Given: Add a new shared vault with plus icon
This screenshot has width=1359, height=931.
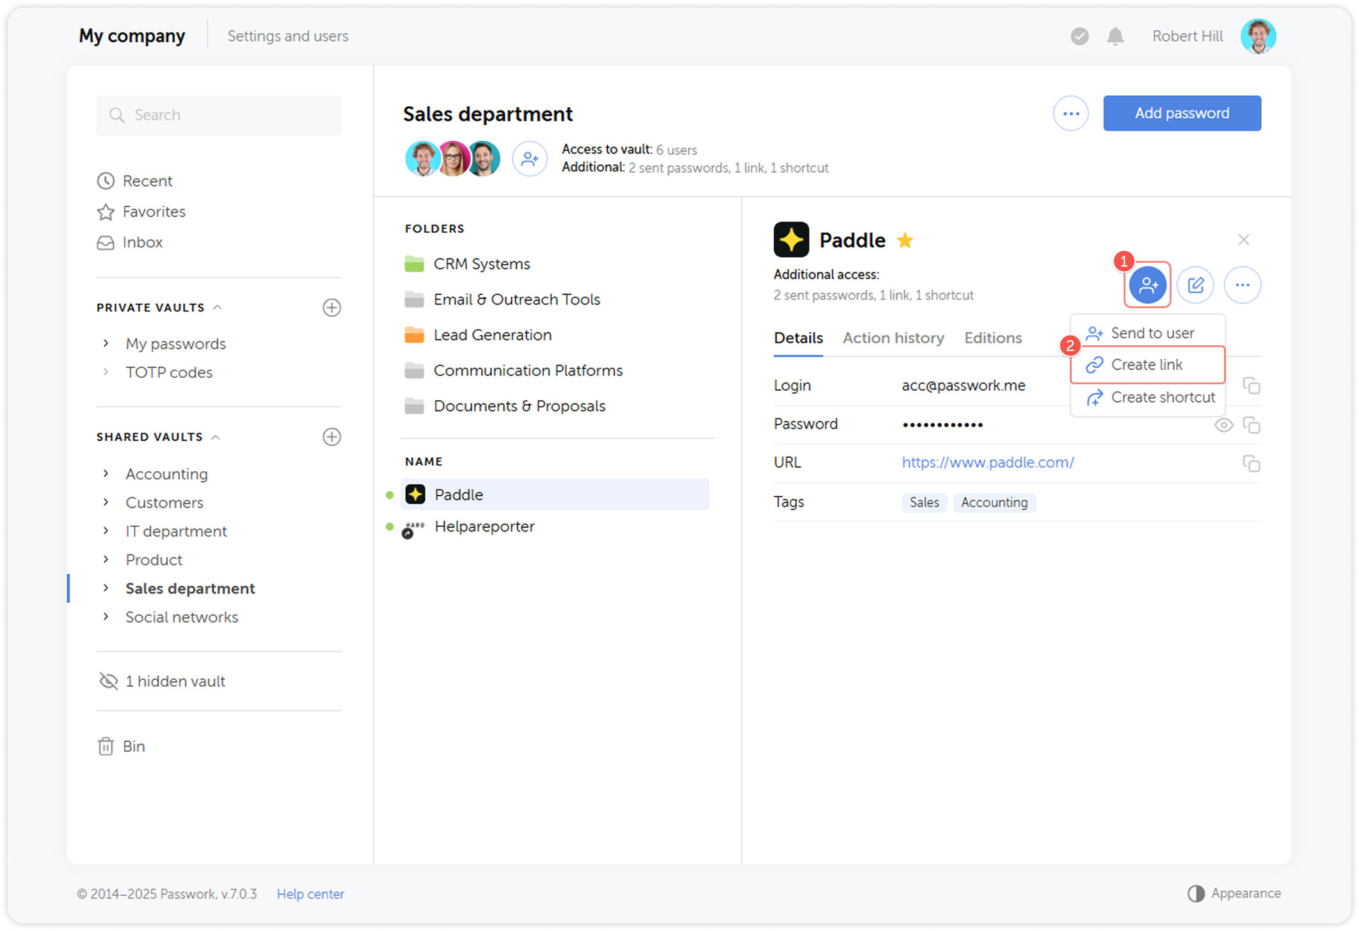Looking at the screenshot, I should point(331,437).
